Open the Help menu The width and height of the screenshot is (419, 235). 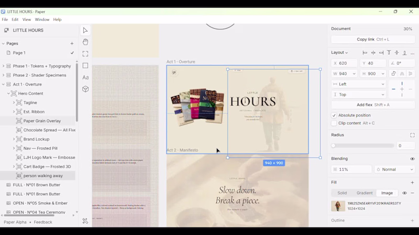(x=57, y=19)
